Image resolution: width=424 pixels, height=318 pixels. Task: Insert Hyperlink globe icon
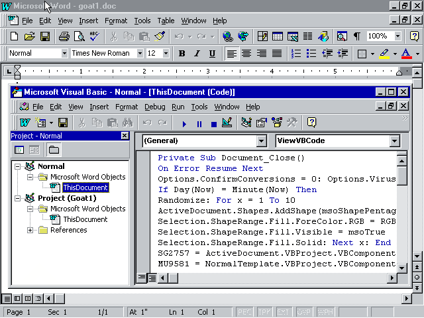228,36
